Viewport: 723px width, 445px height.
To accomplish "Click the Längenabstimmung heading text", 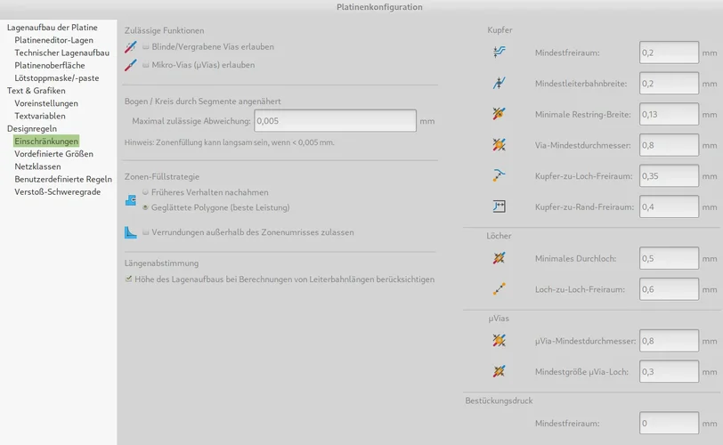I will (161, 263).
